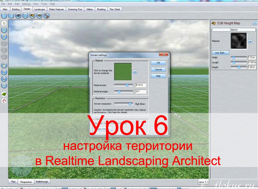Select the move points tool
Image resolution: width=258 pixels, height=189 pixels.
pos(4,36)
